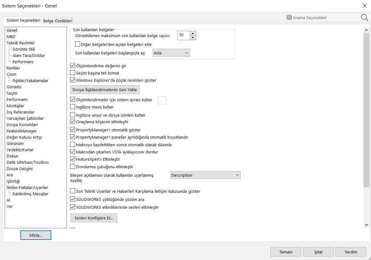This screenshot has width=371, height=260.
Task: Click the search magnifier icon
Action: coord(364,18)
